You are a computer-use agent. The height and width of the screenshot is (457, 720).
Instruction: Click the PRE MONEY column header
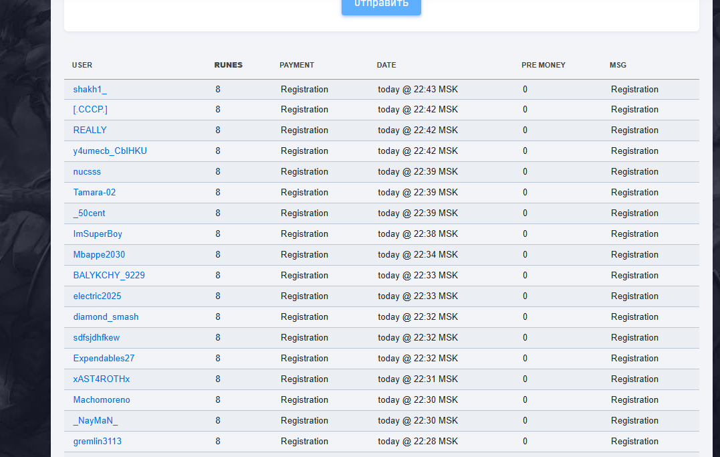[544, 65]
